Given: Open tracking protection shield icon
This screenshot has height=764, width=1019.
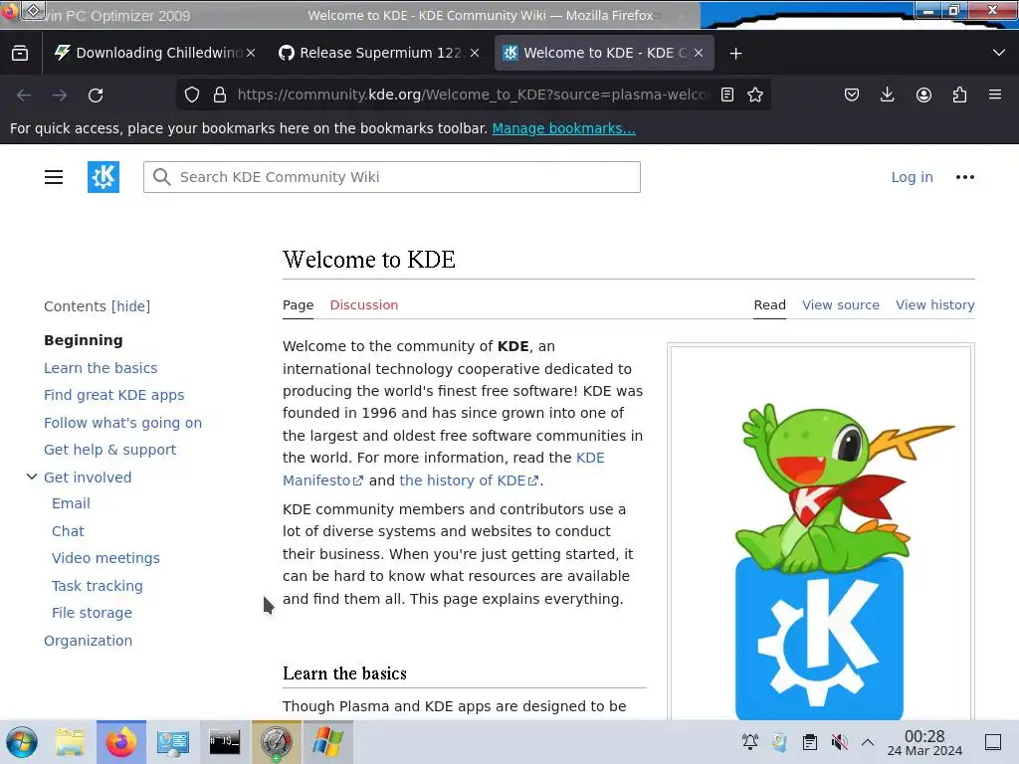Looking at the screenshot, I should 192,95.
